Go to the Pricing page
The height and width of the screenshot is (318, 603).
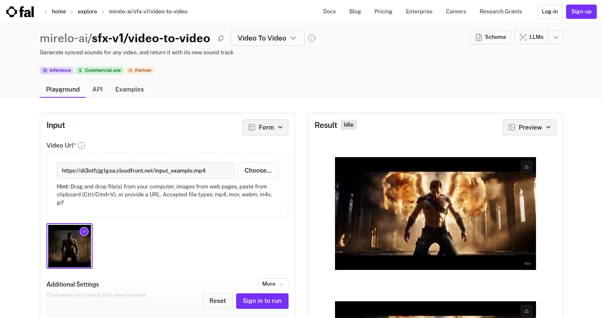tap(384, 12)
